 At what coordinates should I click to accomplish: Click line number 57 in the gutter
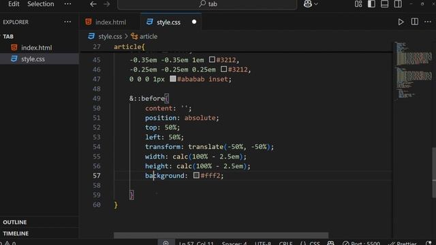coord(97,176)
